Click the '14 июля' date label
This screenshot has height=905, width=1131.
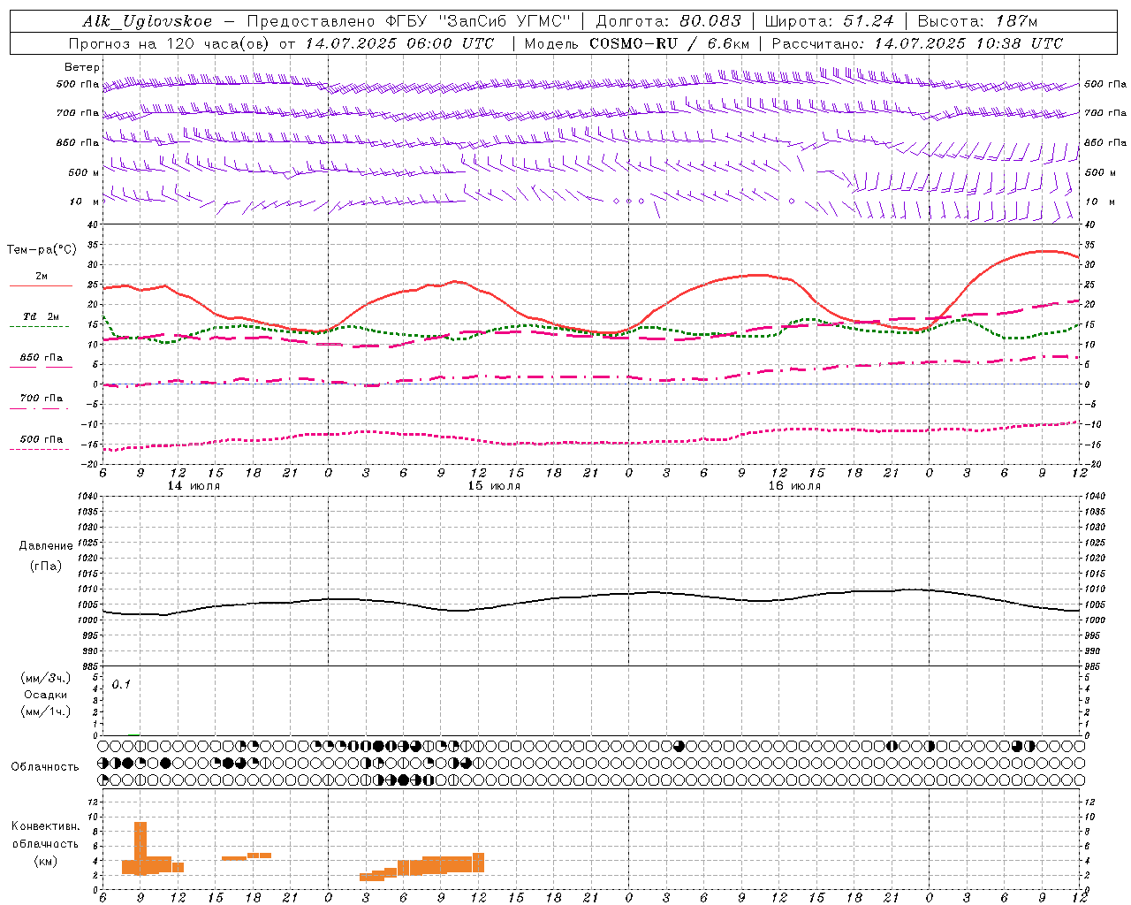coord(194,485)
